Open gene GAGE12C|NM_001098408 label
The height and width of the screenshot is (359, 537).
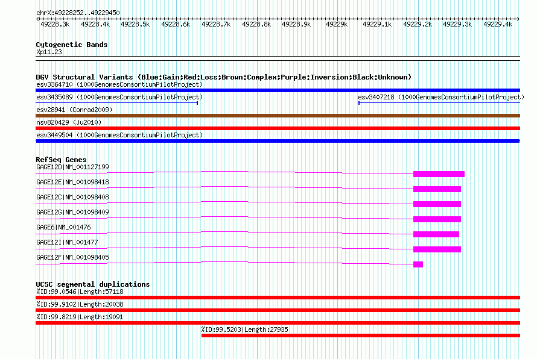(72, 198)
